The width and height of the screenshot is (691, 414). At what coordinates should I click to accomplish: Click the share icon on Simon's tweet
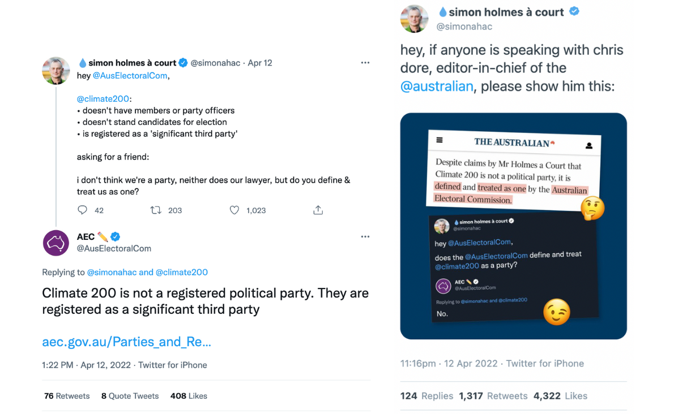[x=318, y=210]
